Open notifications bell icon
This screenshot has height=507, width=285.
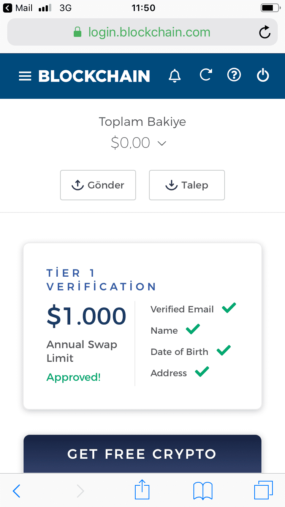click(x=175, y=76)
